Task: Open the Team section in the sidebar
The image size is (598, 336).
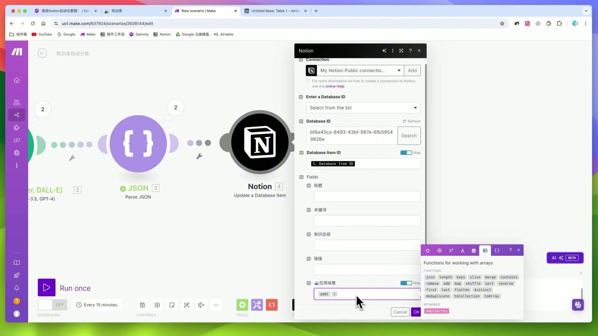Action: pos(17,102)
